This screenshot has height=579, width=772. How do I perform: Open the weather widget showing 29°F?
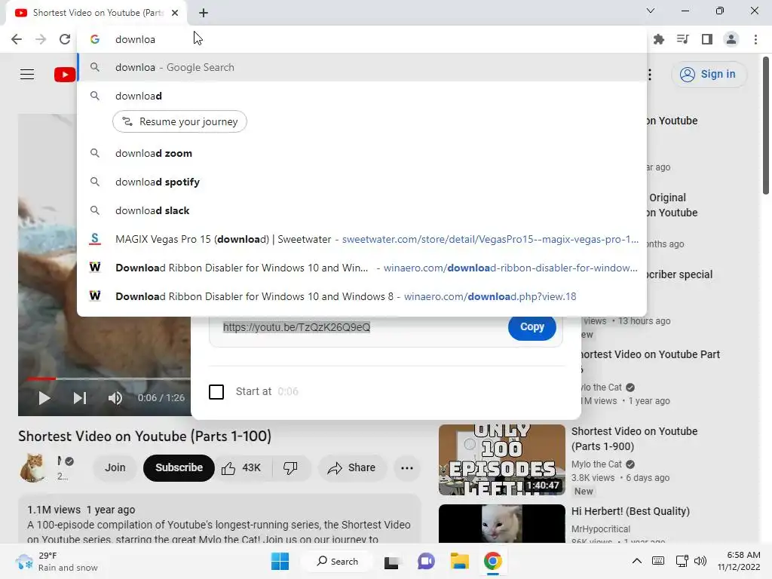(x=56, y=561)
